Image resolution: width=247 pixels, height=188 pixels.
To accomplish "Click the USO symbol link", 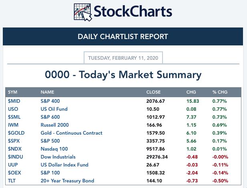I will click(13, 109).
